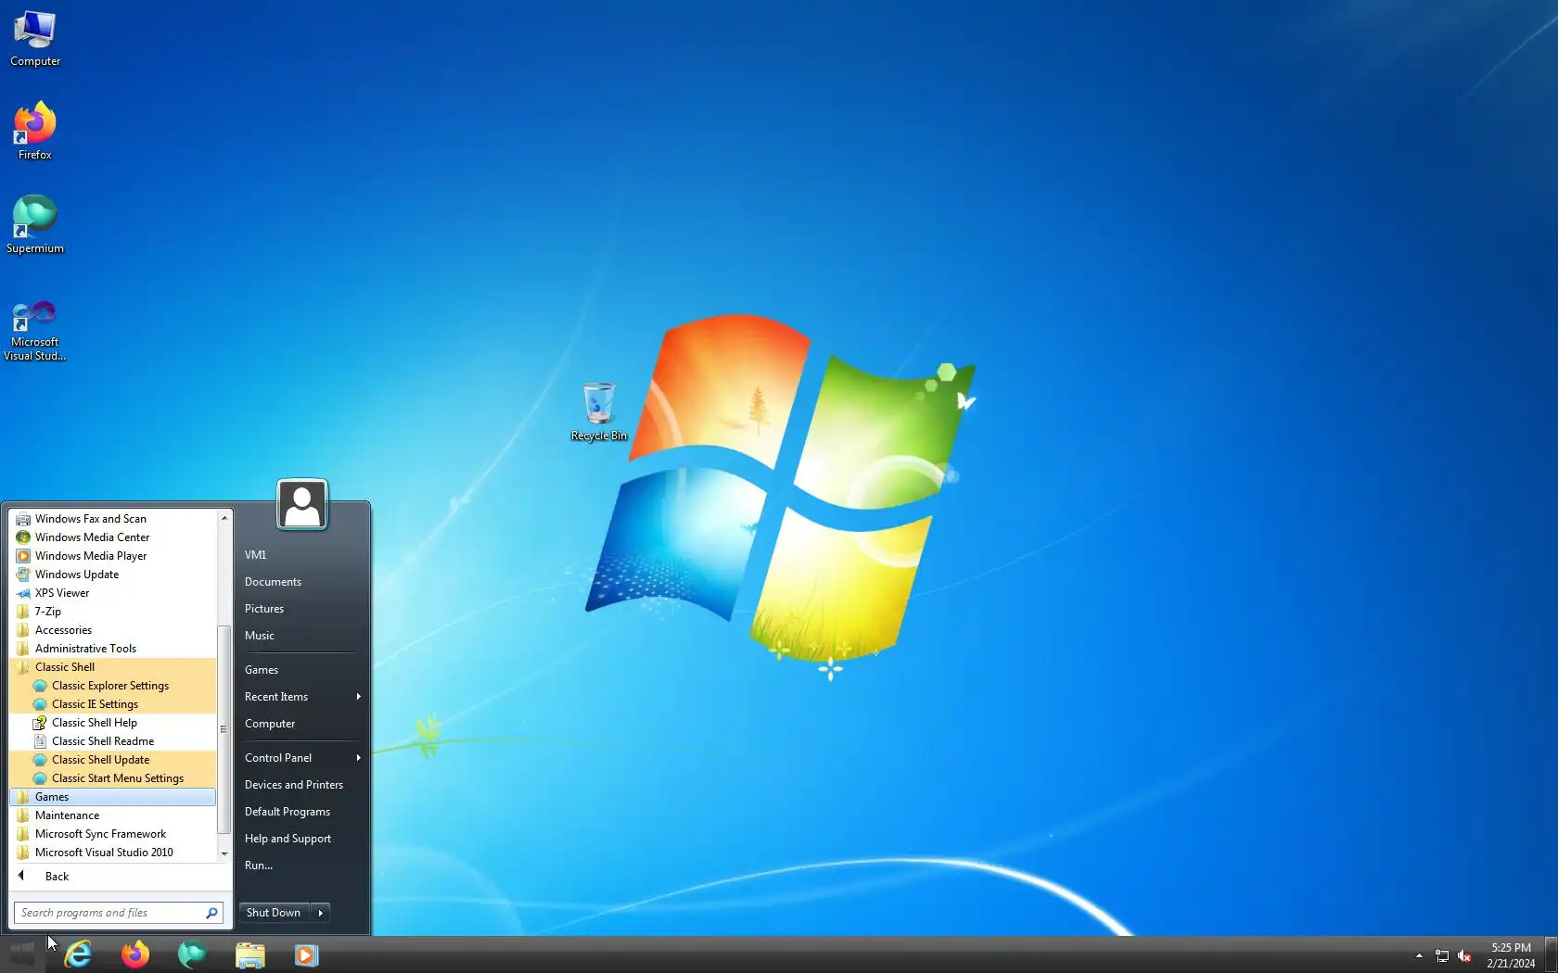Screen dimensions: 1558x973
Task: Open Classic Start Menu Settings
Action: point(113,778)
